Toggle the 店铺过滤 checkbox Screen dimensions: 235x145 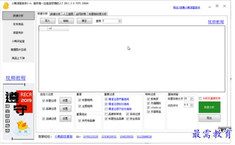coord(44,119)
